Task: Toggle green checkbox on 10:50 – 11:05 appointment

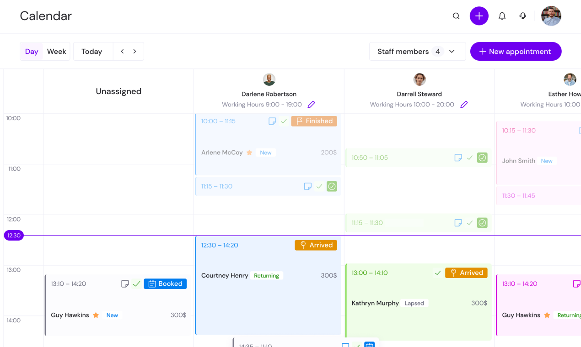Action: (x=482, y=158)
